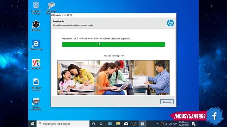The image size is (227, 127).
Task: Select the OBS Studio desktop icon
Action: pos(36,26)
